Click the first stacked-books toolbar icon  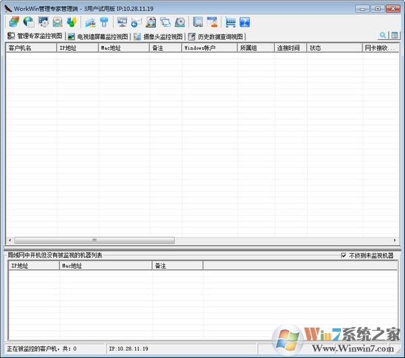[x=13, y=22]
